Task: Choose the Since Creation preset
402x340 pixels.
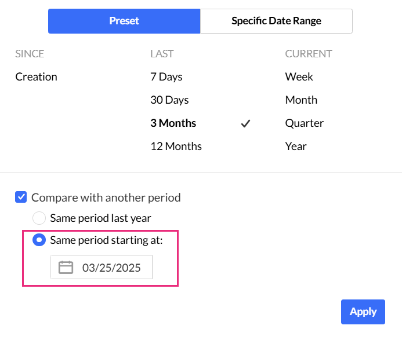Action: pos(36,77)
